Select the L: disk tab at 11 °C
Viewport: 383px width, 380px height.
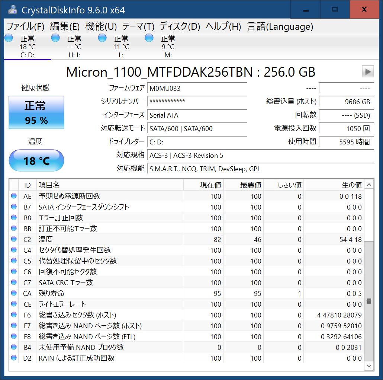[x=121, y=47]
